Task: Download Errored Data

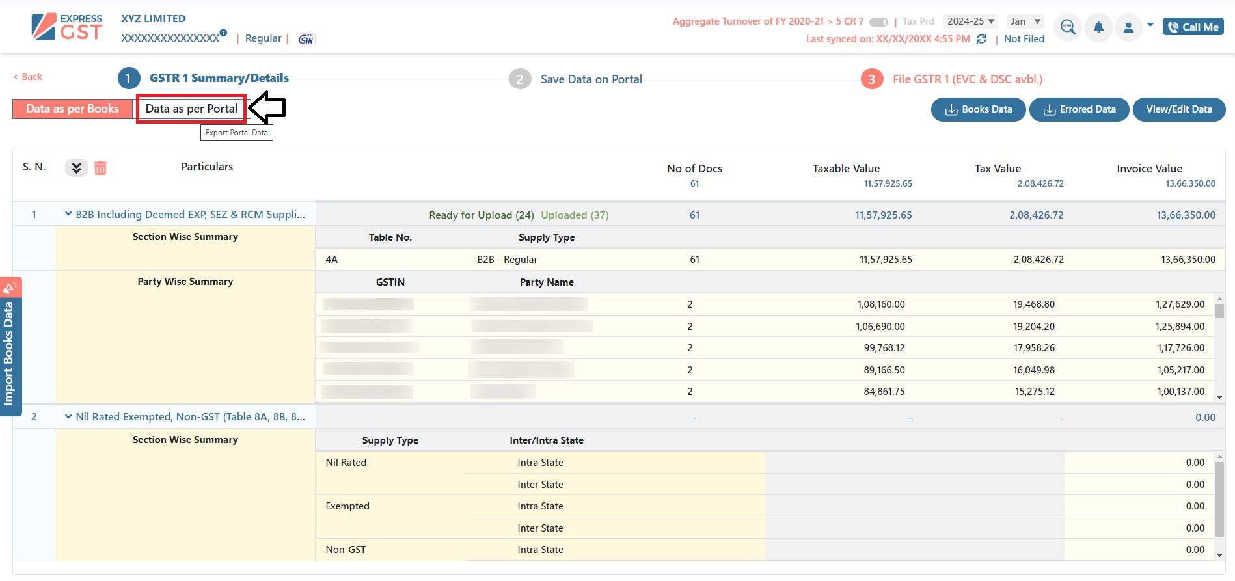Action: click(1079, 109)
